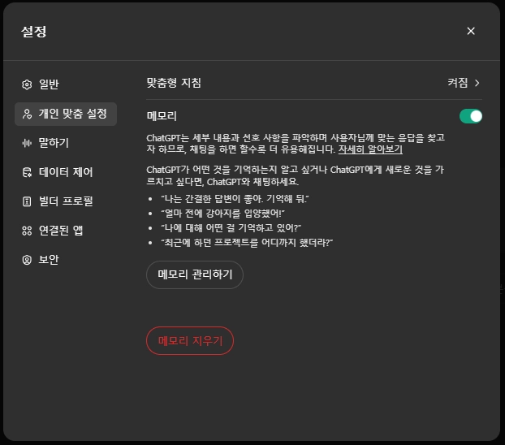The height and width of the screenshot is (445, 505).
Task: Switch to the 말하기 tab
Action: (66, 143)
